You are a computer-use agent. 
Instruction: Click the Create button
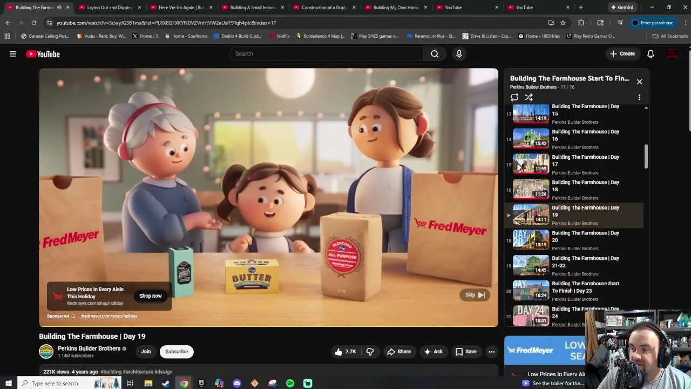[x=622, y=53]
